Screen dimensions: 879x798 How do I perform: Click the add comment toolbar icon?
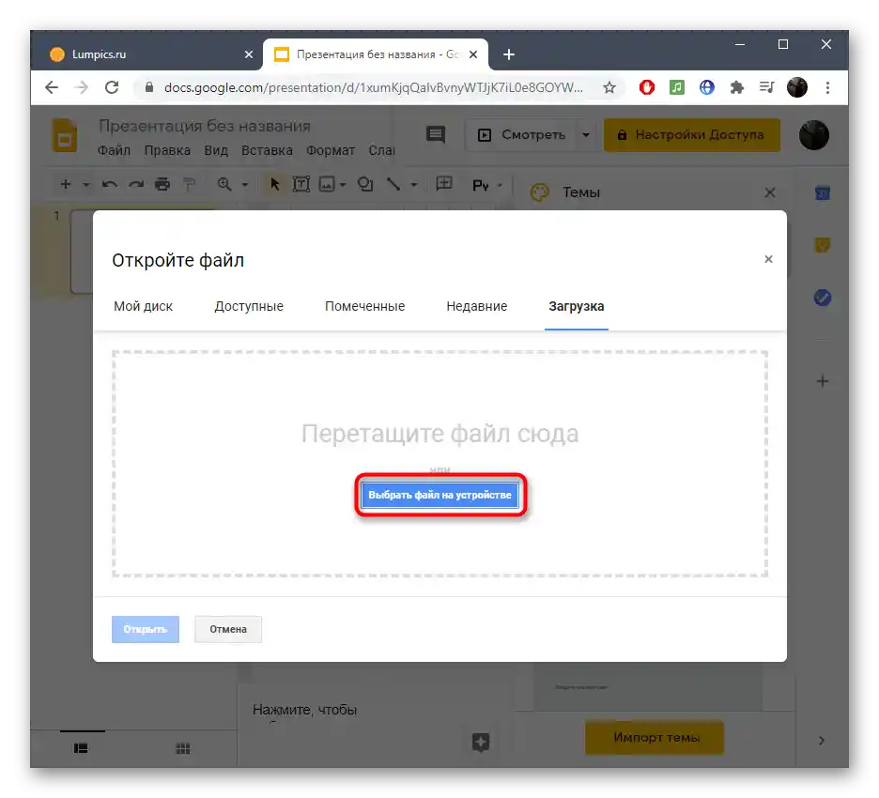444,184
